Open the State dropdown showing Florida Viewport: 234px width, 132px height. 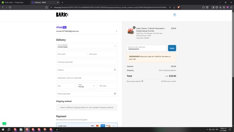pos(87,86)
